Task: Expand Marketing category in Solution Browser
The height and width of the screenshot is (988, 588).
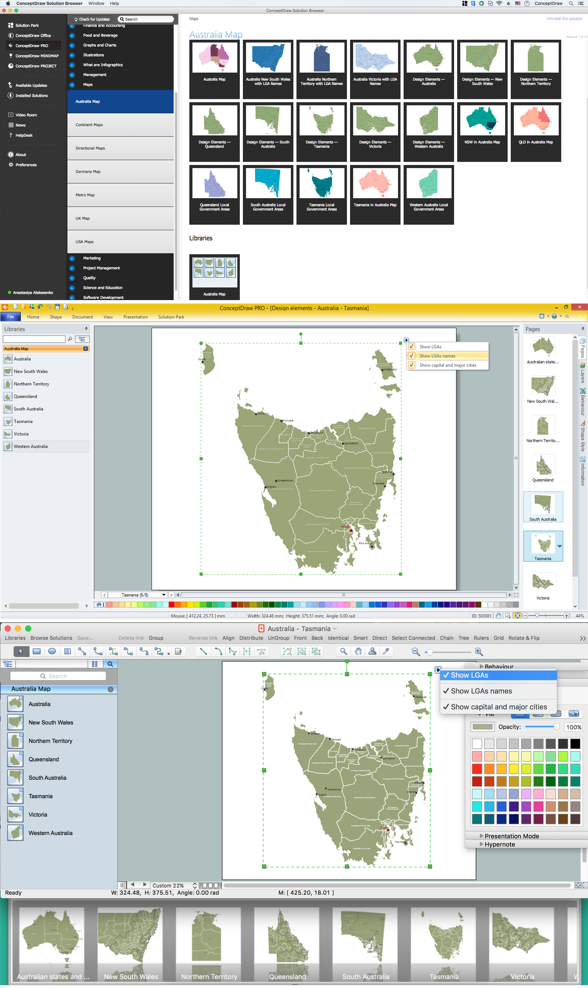Action: pos(72,258)
